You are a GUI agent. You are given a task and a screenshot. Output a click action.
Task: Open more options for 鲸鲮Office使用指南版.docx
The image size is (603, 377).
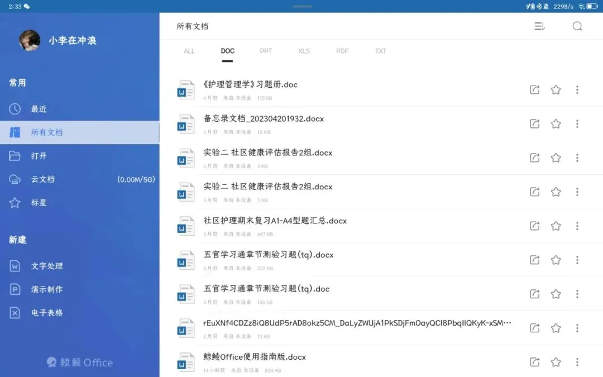(577, 362)
